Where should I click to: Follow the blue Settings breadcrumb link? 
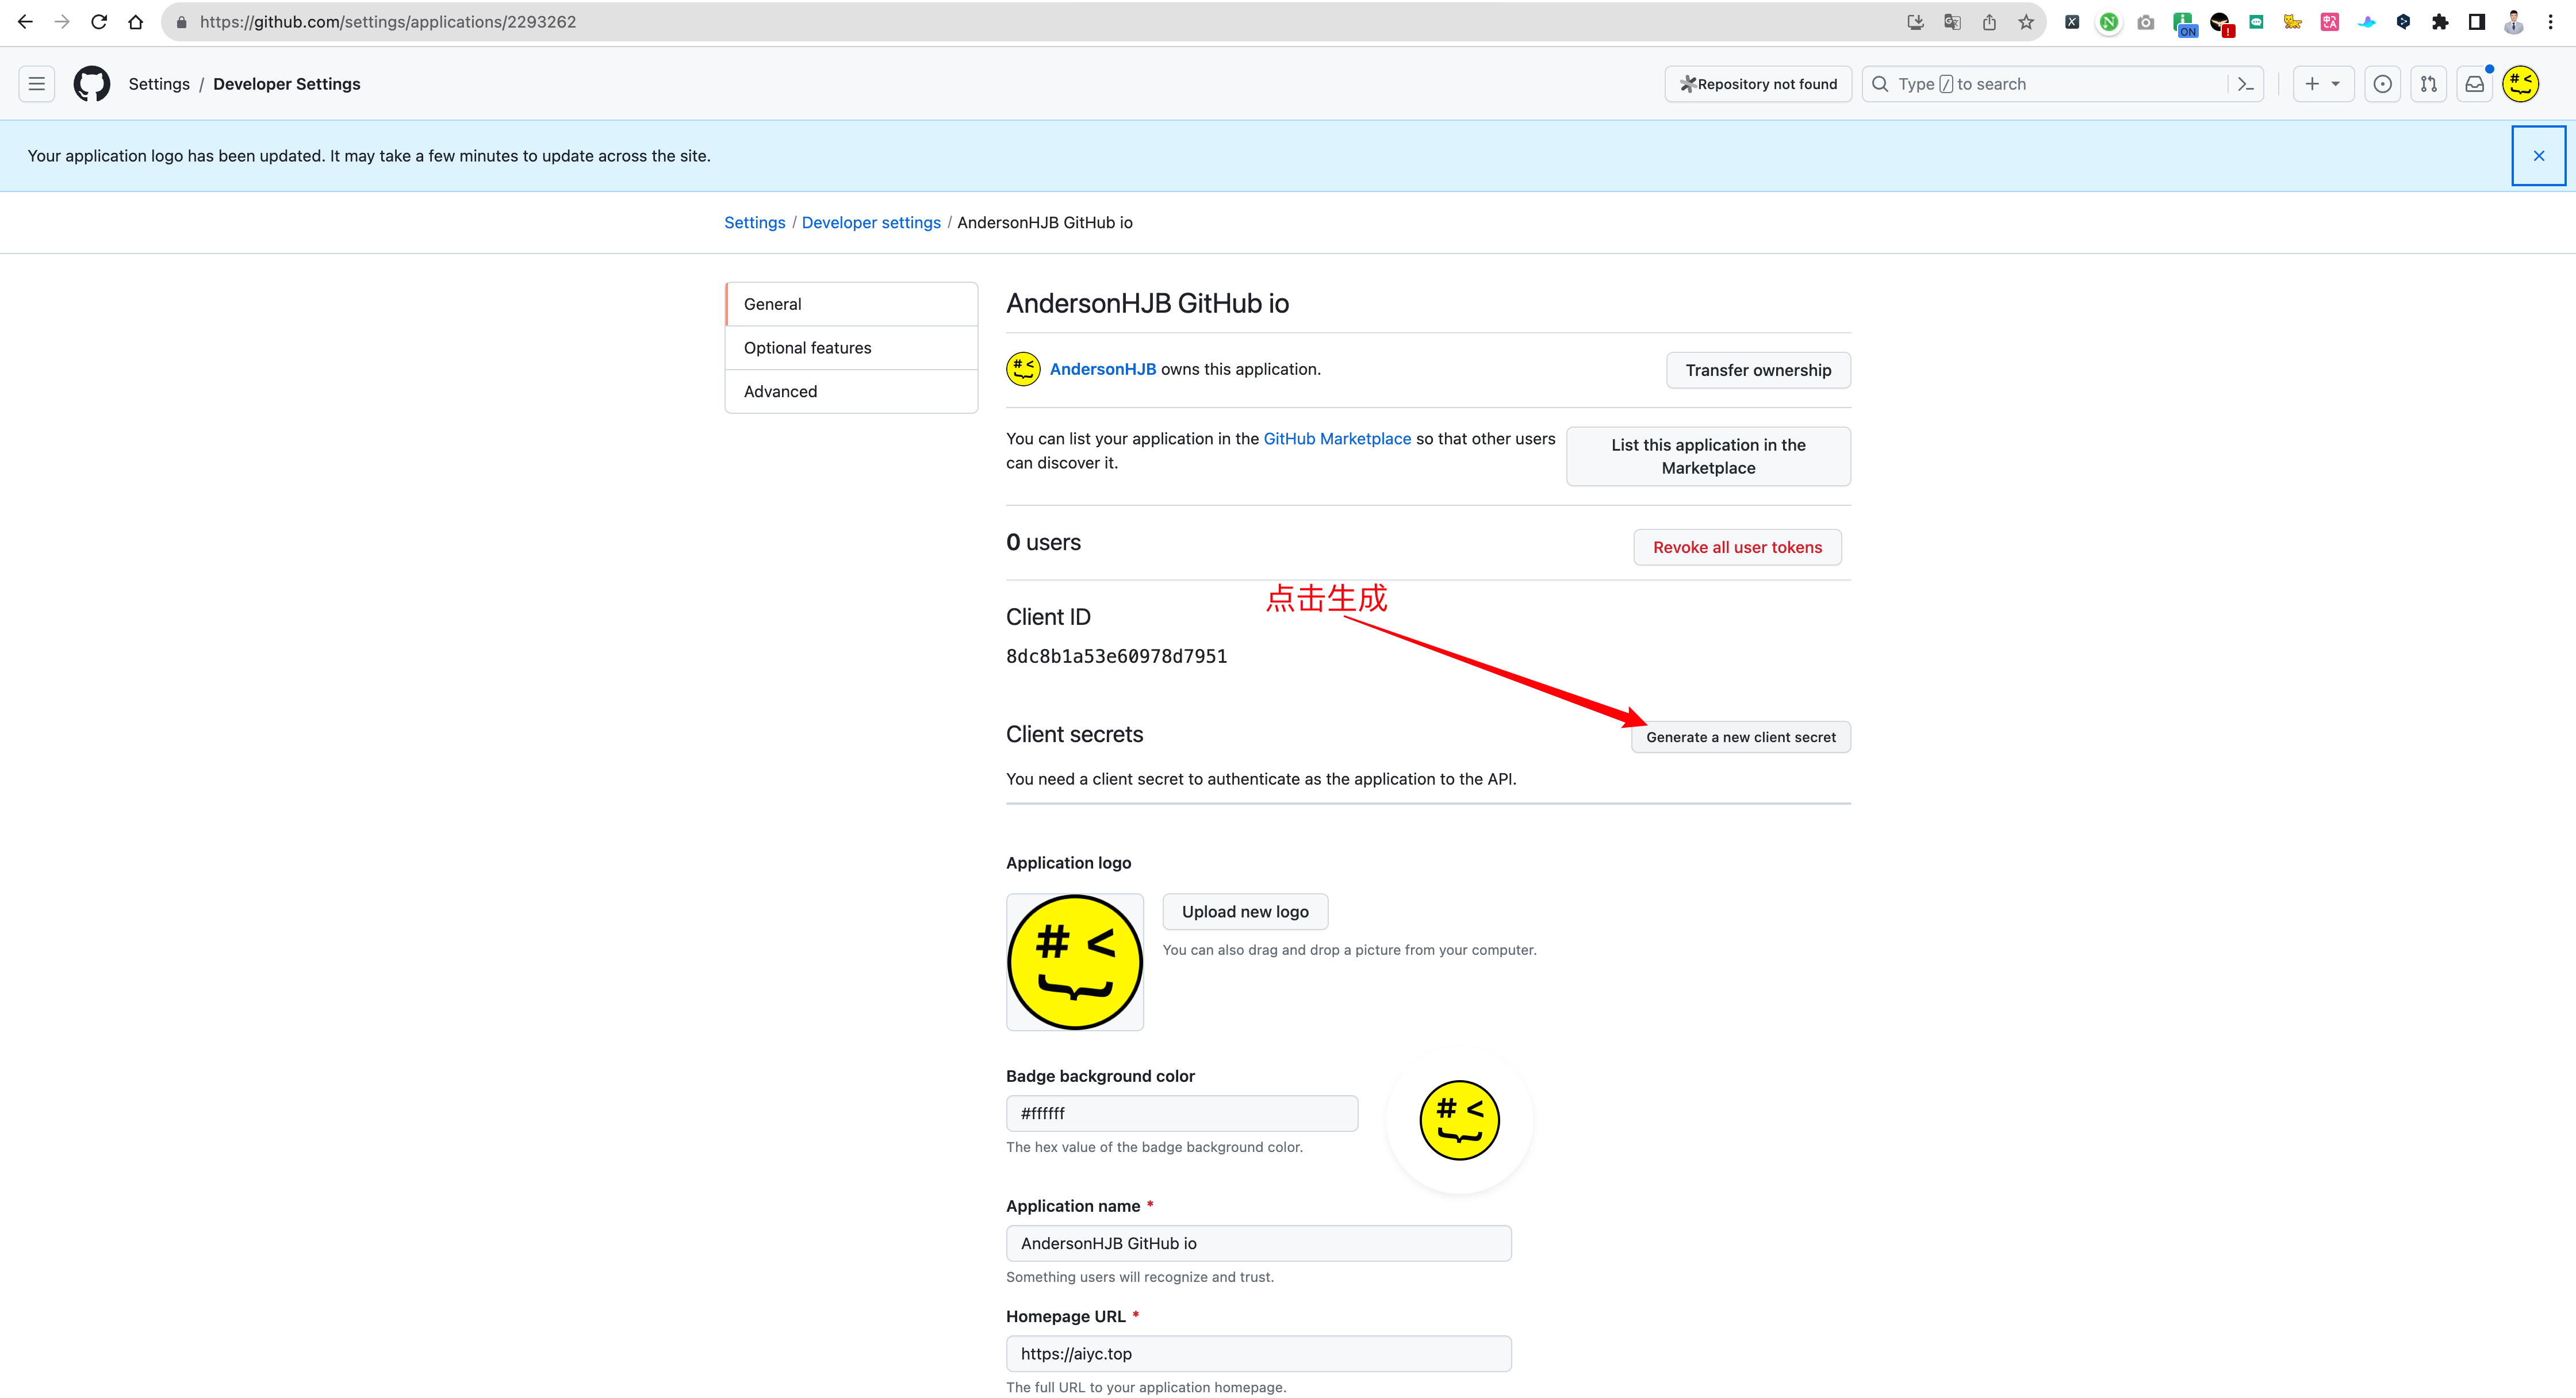[x=755, y=222]
